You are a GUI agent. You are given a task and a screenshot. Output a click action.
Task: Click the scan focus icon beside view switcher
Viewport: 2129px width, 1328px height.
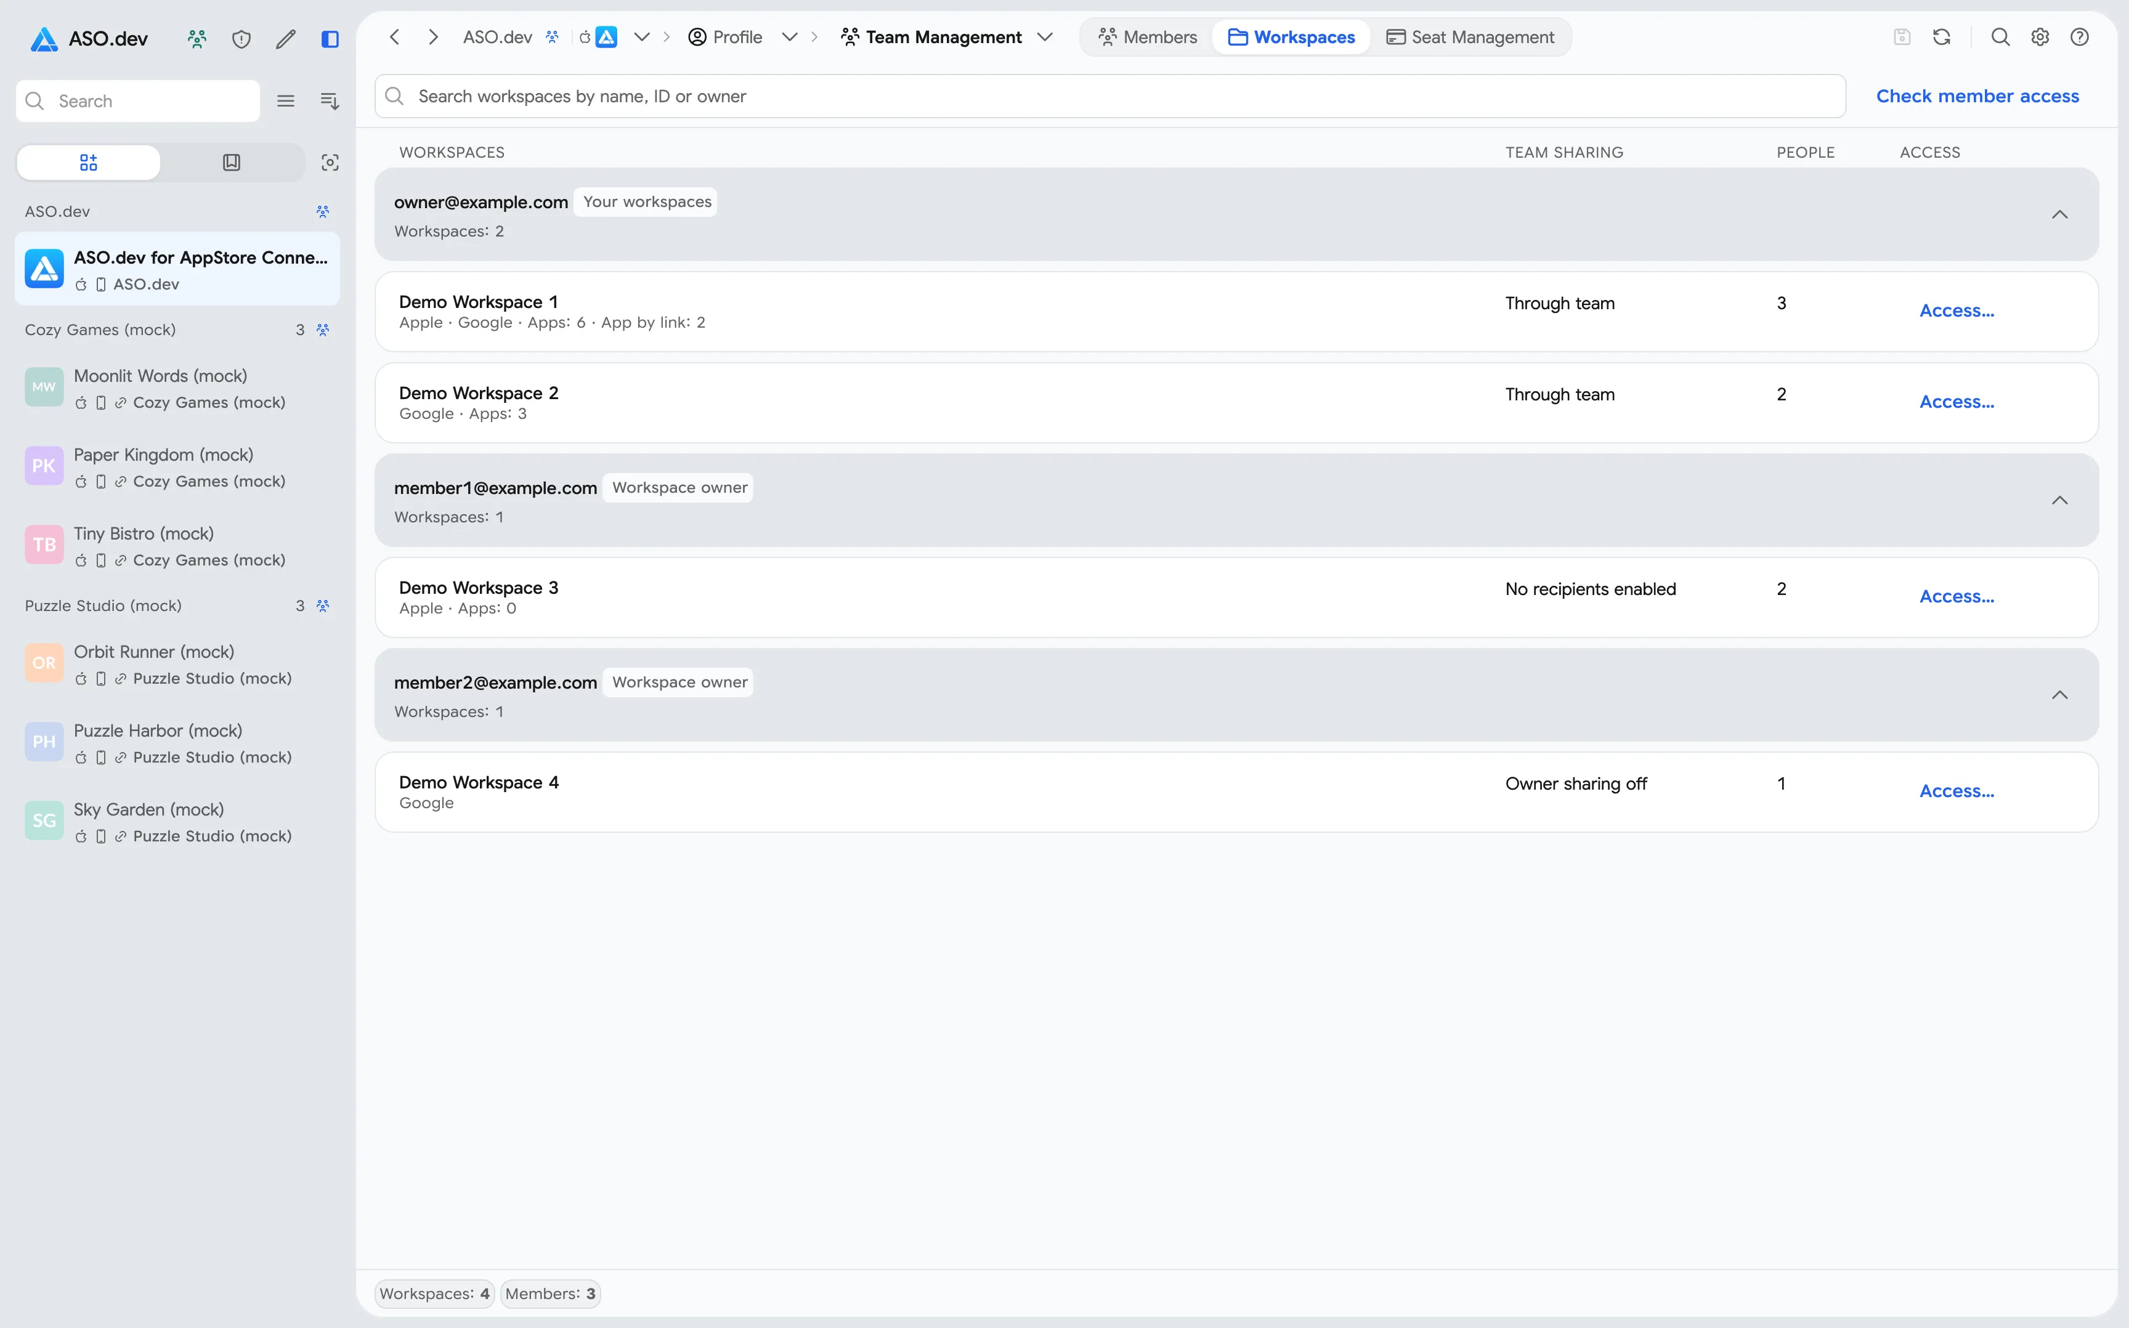tap(330, 163)
